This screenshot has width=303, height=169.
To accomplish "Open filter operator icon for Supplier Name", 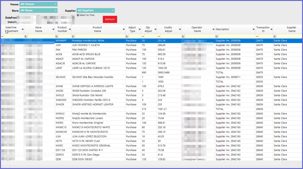I will [x=275, y=36].
